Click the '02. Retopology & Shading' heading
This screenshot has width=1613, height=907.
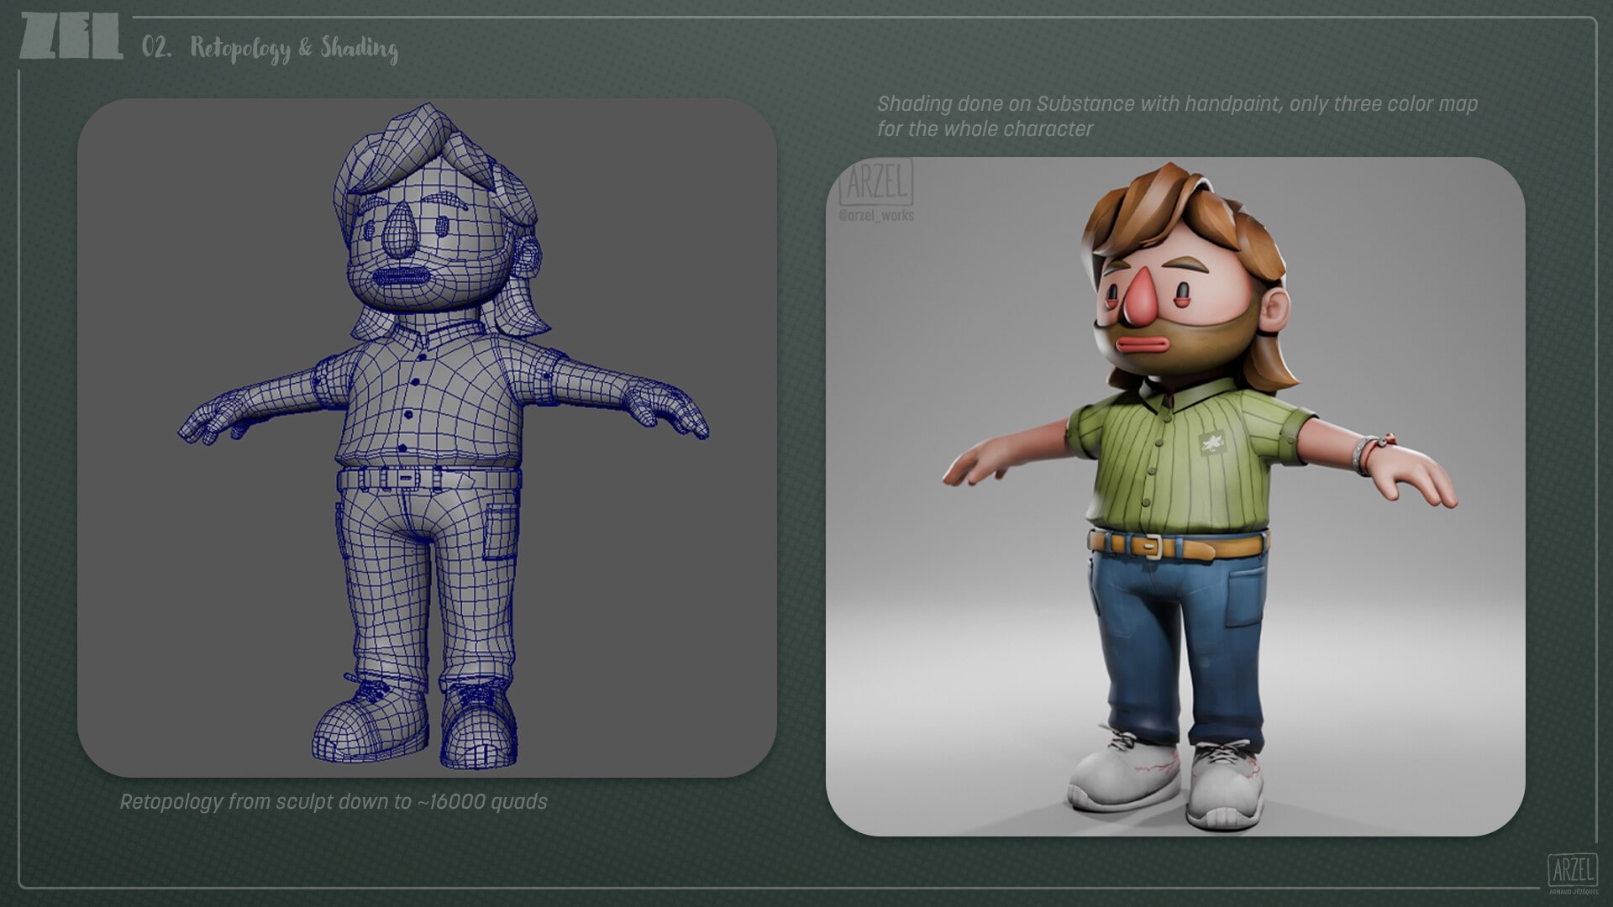coord(270,48)
